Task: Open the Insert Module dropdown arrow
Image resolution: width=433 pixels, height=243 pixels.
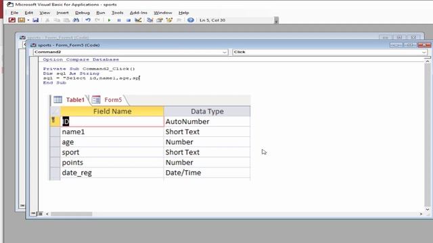Action: tap(28, 20)
